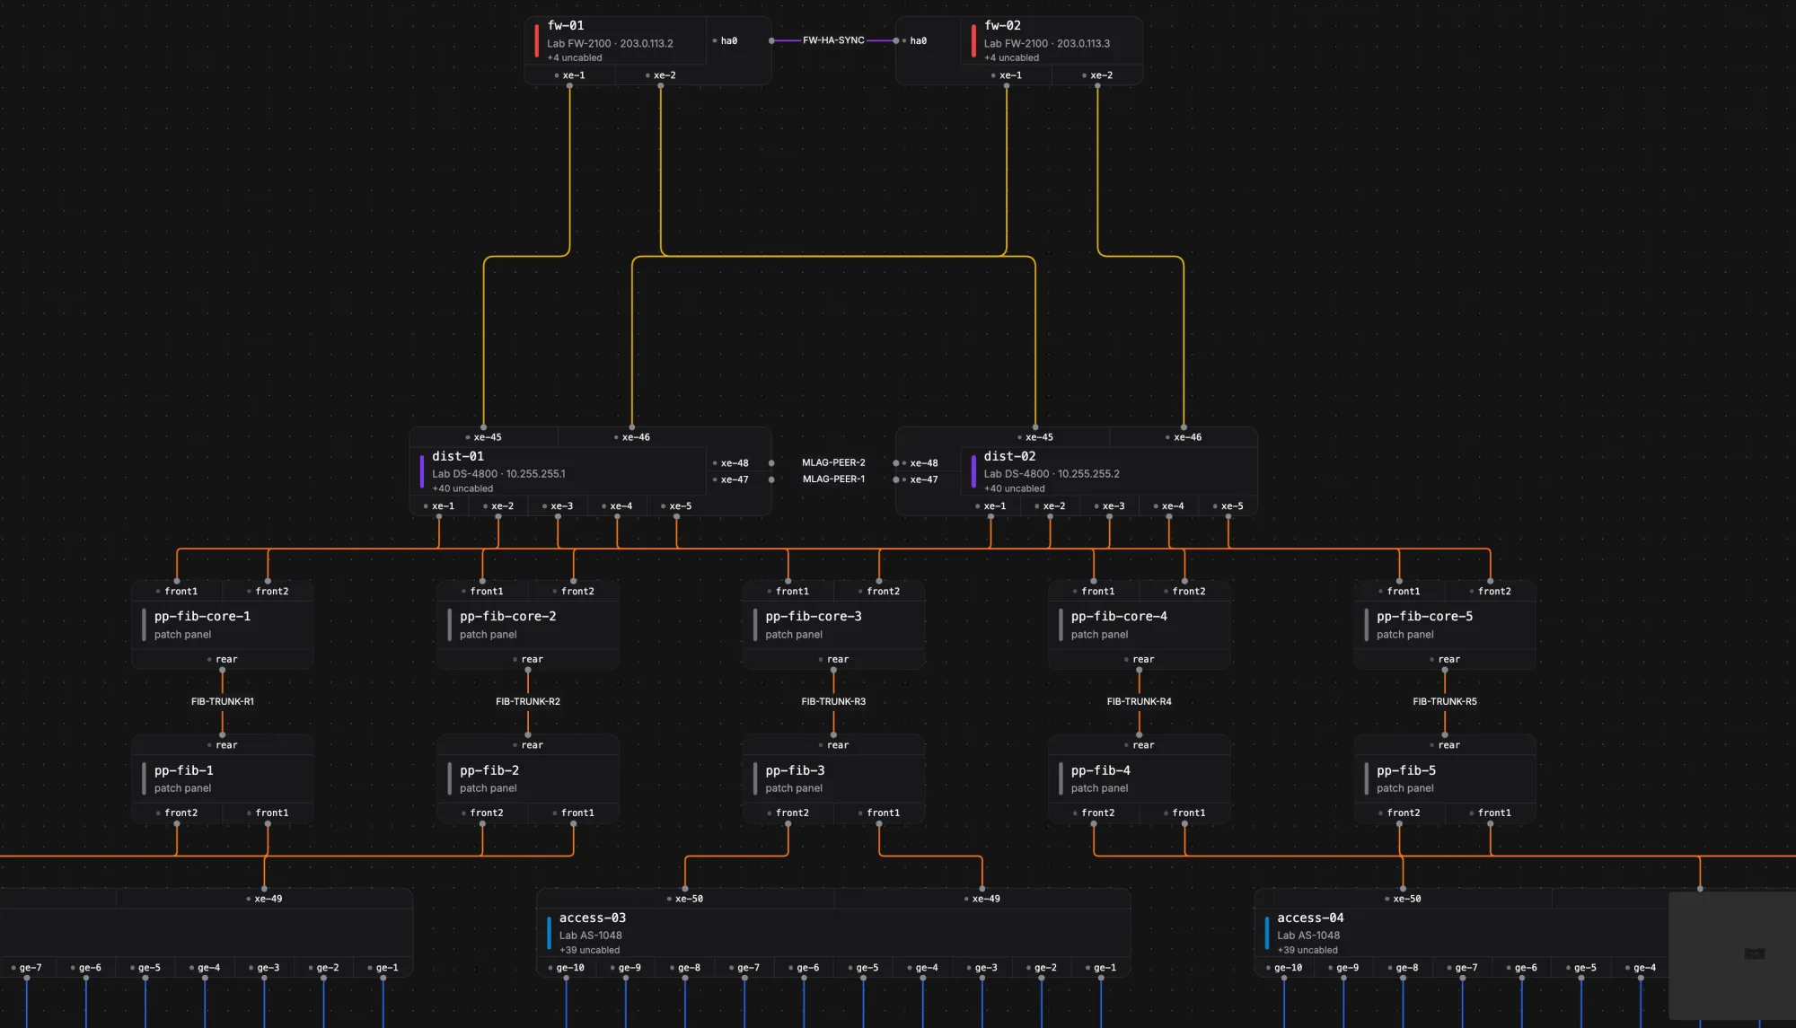
Task: Show '+40 uncabled' ports on dist-01
Action: pyautogui.click(x=462, y=489)
